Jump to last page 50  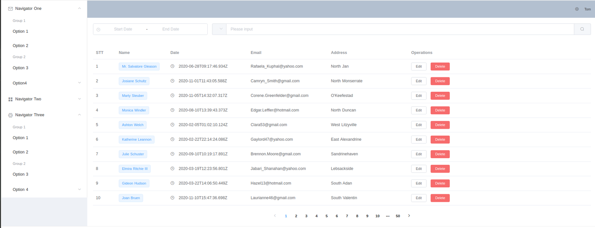398,216
